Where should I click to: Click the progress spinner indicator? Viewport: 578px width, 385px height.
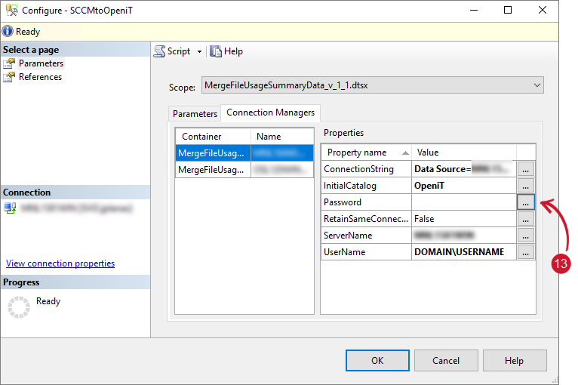point(19,306)
